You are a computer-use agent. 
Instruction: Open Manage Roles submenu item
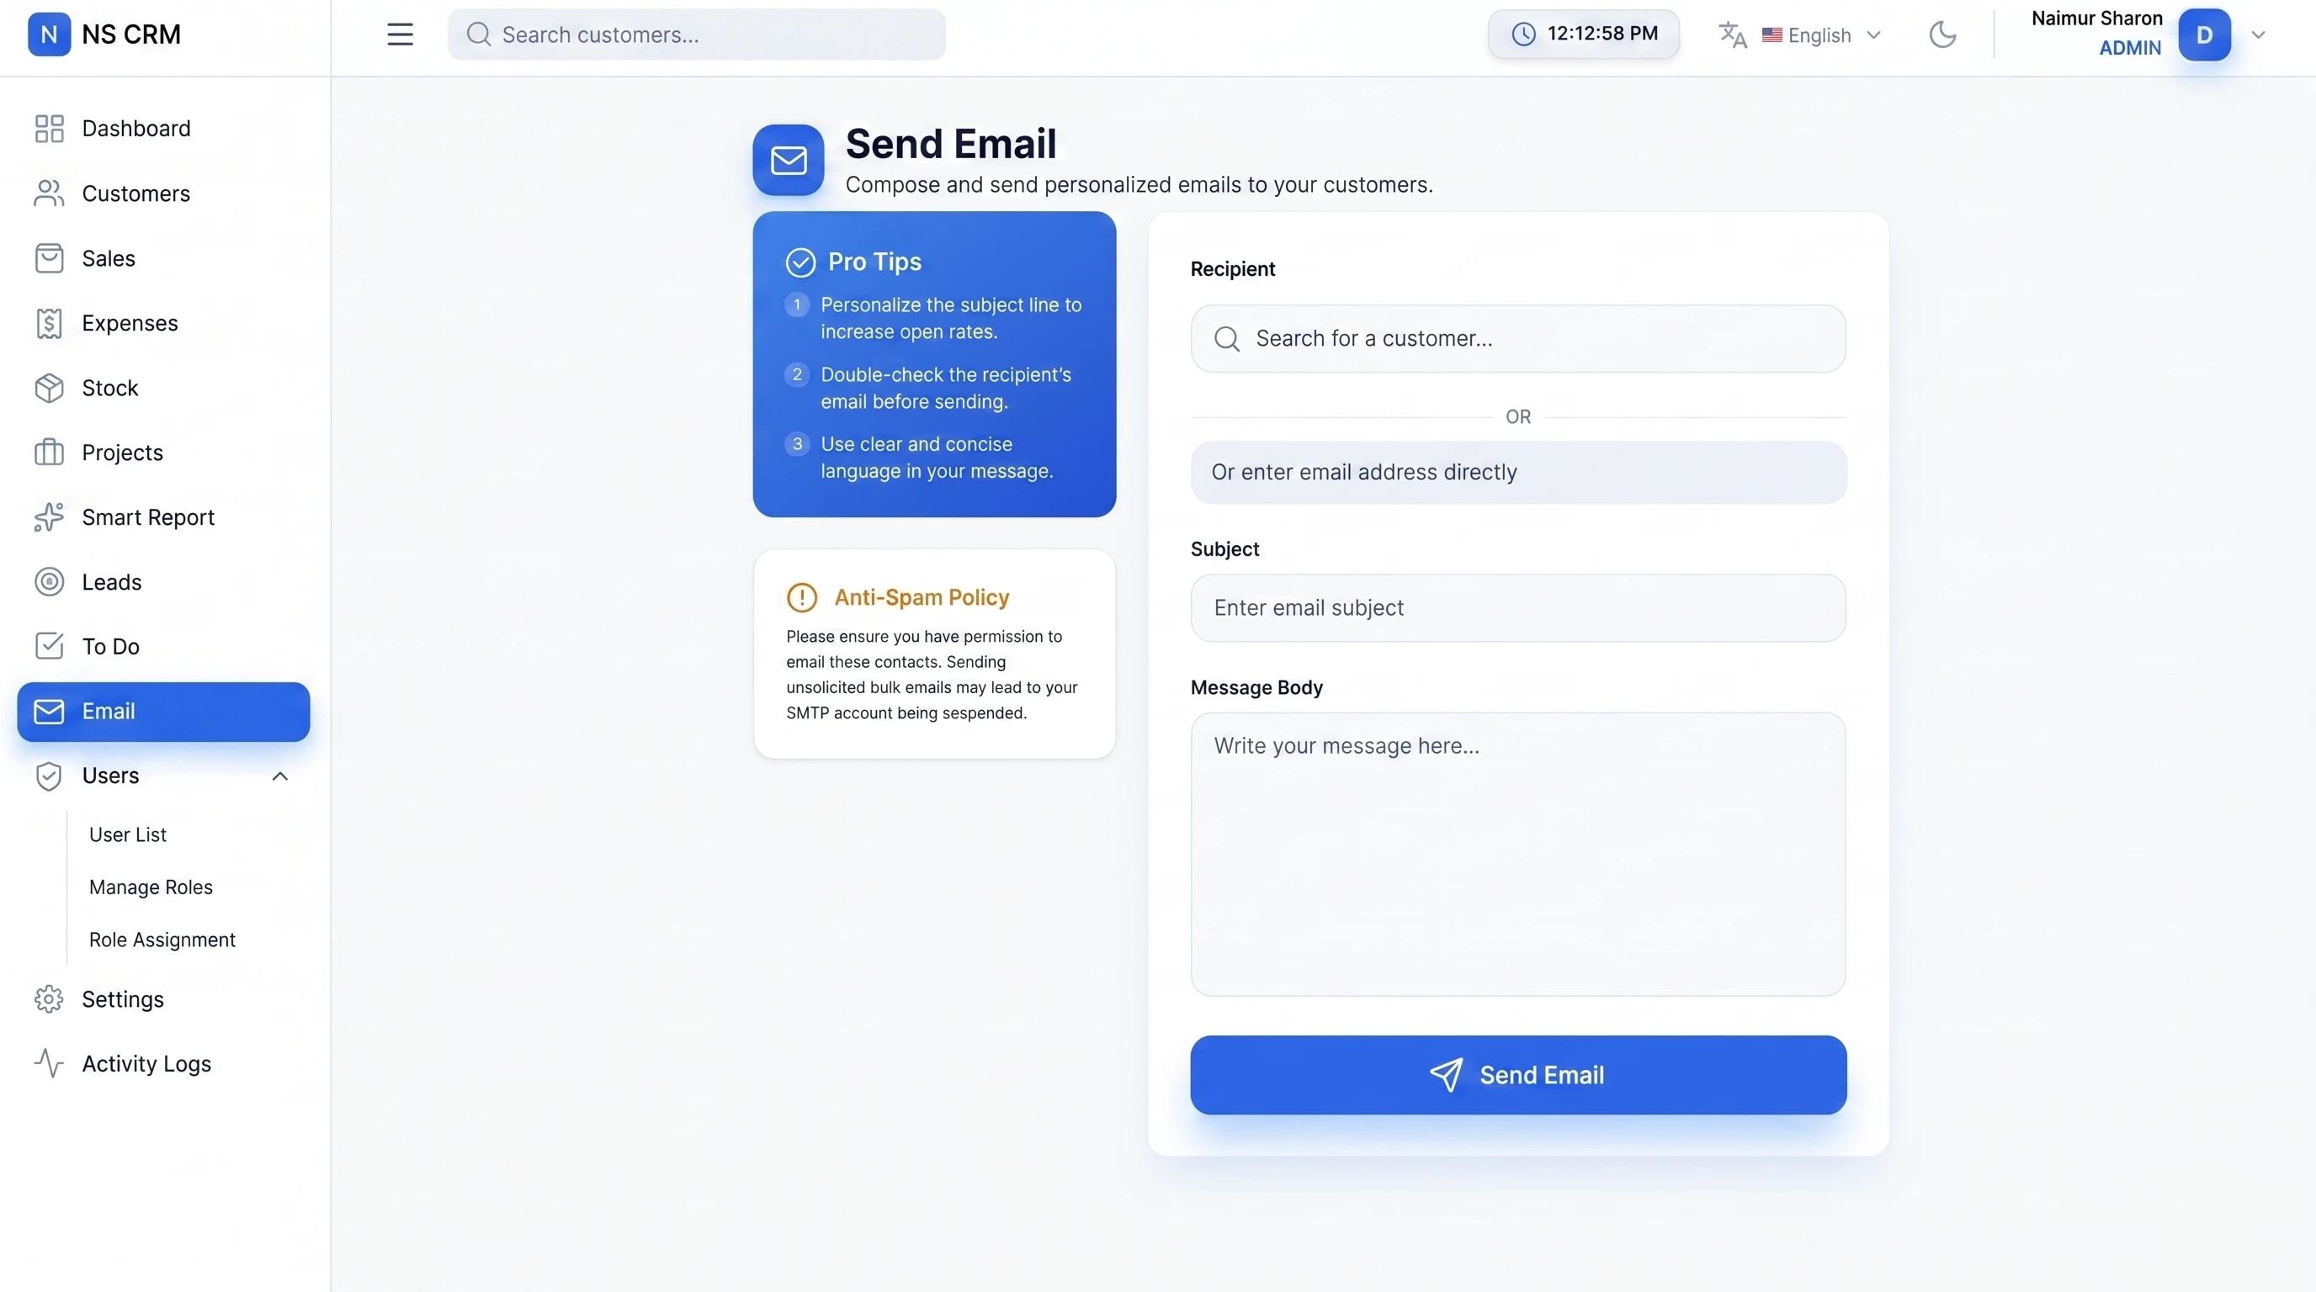(151, 887)
